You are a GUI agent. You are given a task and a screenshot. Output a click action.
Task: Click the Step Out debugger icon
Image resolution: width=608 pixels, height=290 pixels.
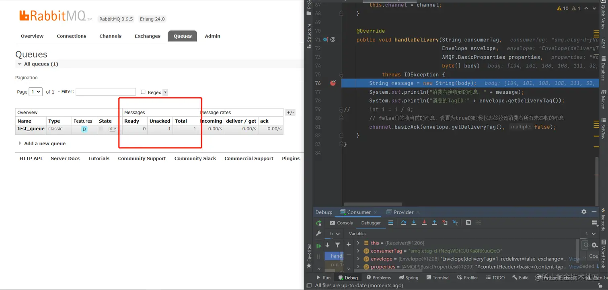click(x=434, y=222)
